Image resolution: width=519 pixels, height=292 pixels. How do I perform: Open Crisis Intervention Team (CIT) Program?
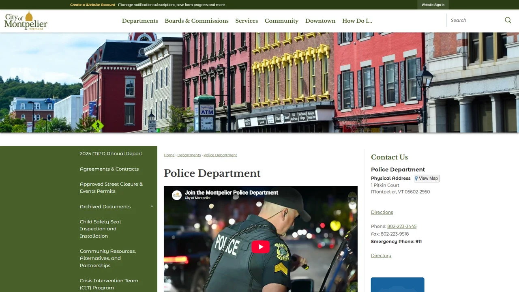tap(109, 284)
